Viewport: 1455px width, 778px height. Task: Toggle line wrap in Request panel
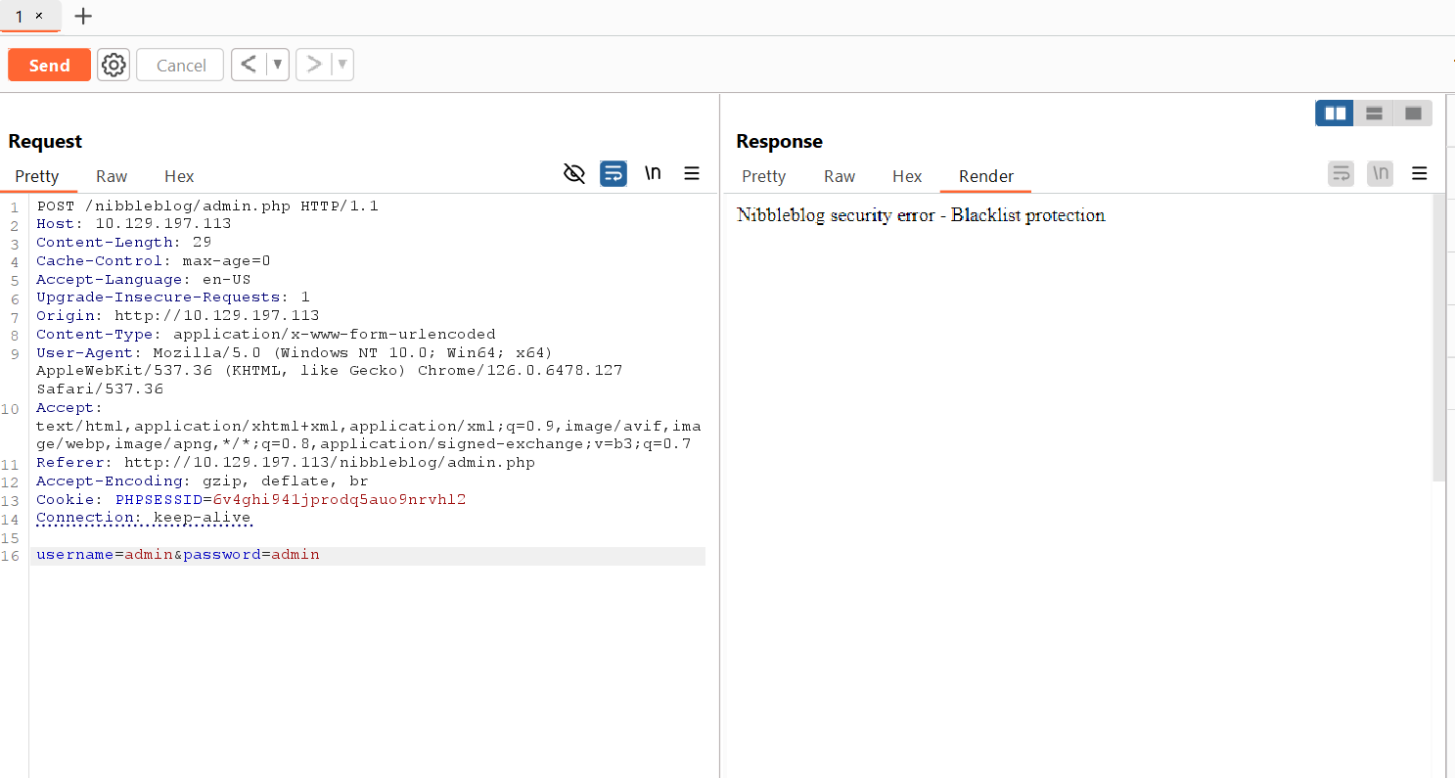click(x=614, y=174)
